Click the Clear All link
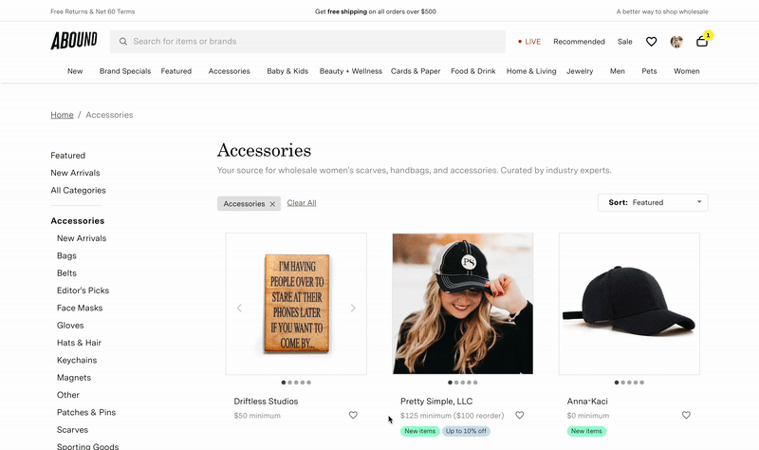This screenshot has height=450, width=759. click(302, 203)
